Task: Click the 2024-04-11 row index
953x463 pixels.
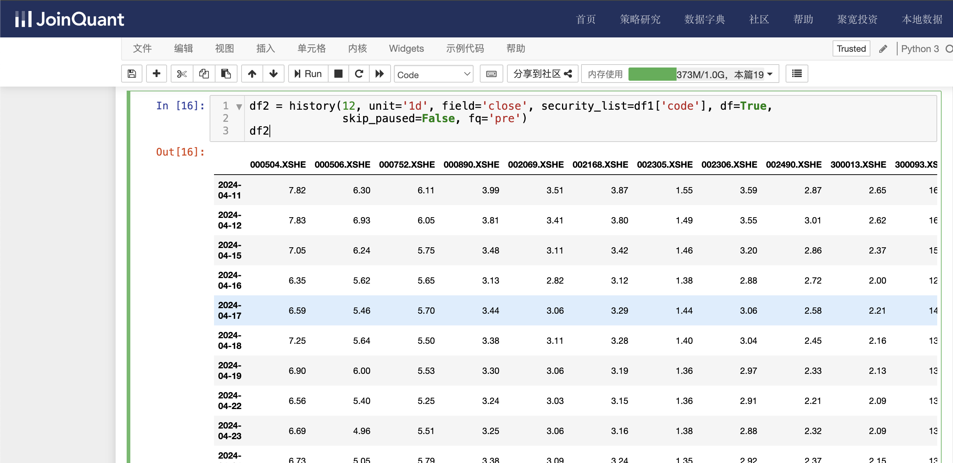Action: (x=229, y=190)
